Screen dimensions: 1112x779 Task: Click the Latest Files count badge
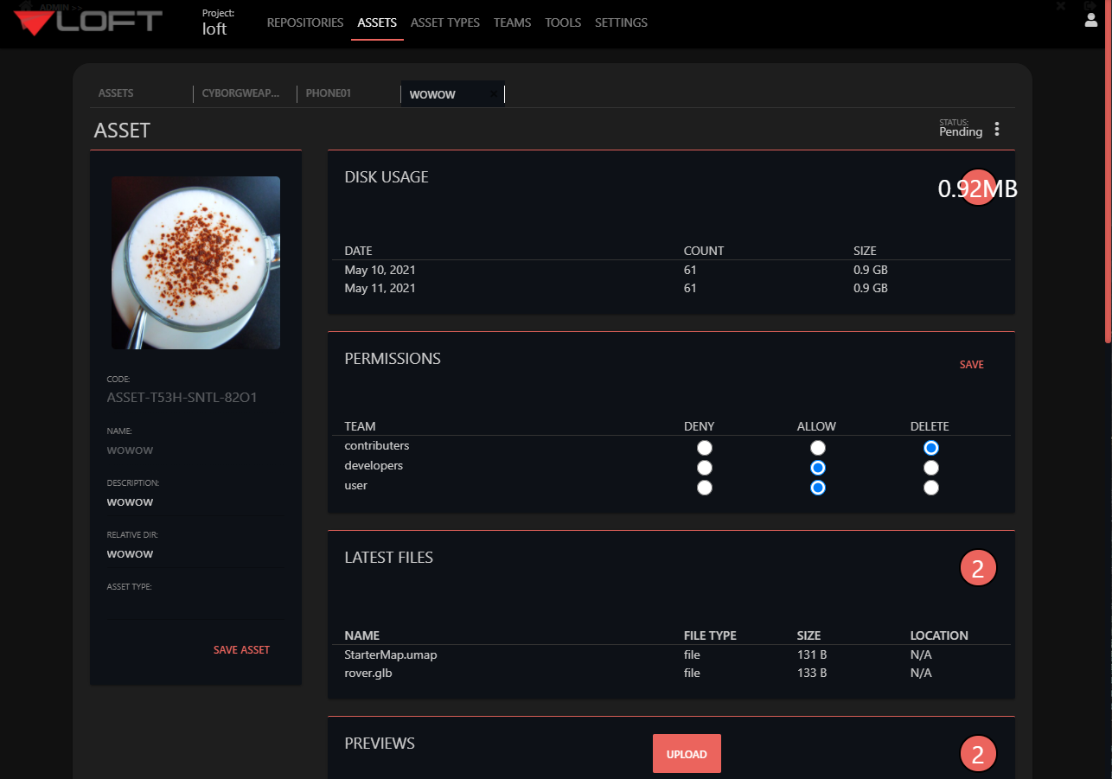tap(978, 567)
